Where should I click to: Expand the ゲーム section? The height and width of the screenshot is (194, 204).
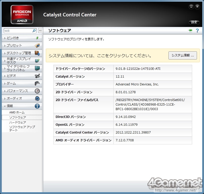point(22,83)
